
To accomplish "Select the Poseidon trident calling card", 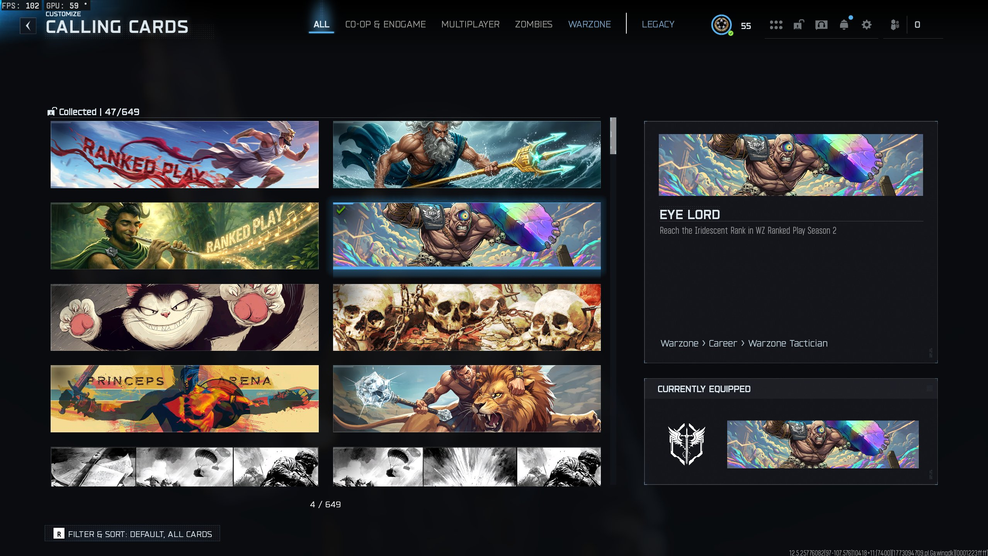I will [467, 155].
